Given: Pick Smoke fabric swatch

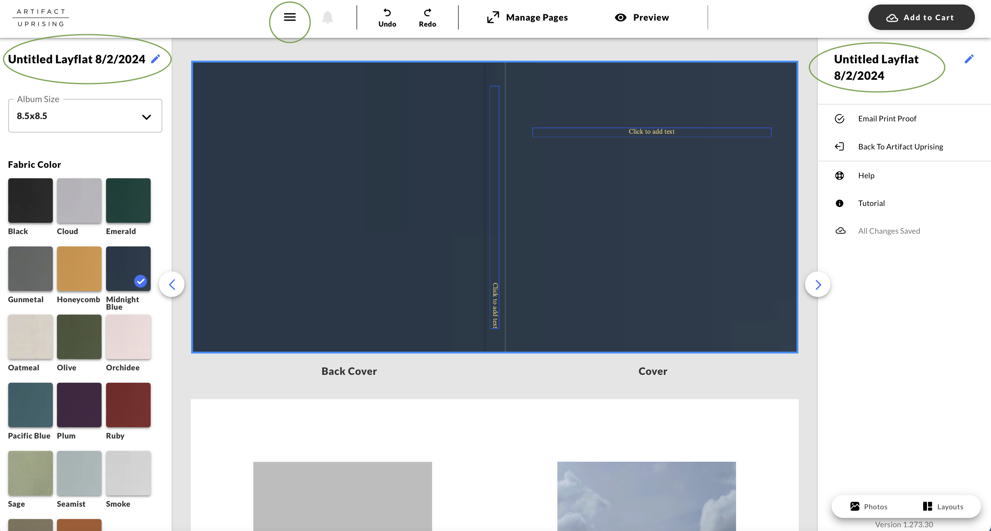Looking at the screenshot, I should click(128, 473).
